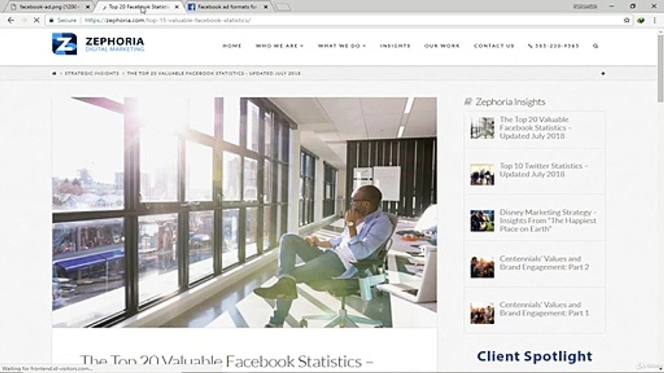Click the Client Spotlight heading
Screen dimensions: 664x373
click(x=534, y=356)
